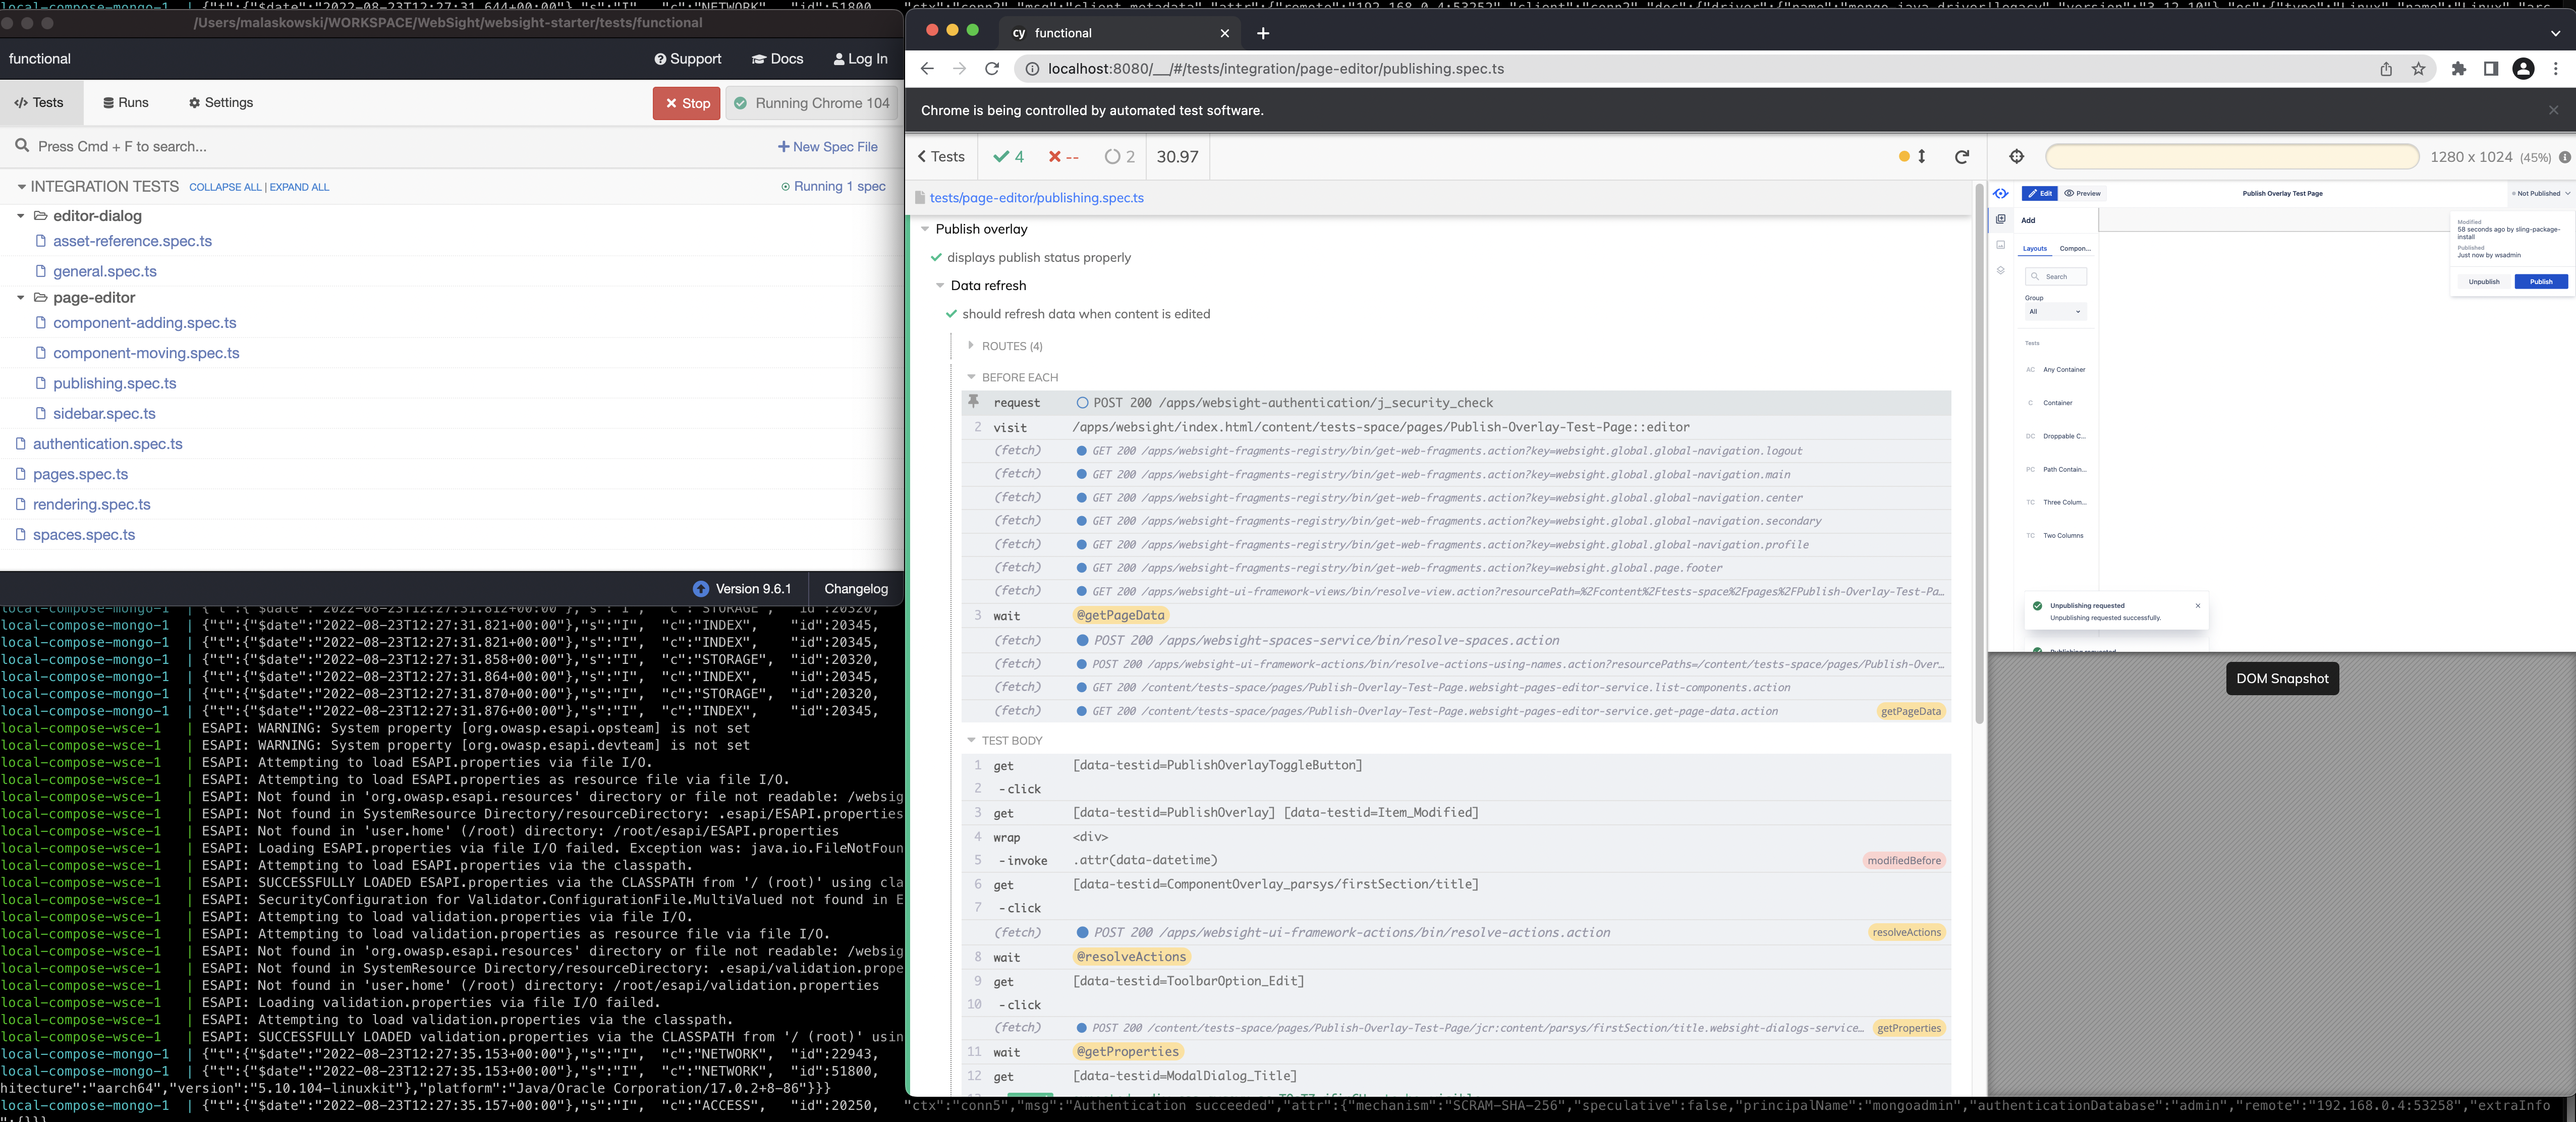
Task: Open Group All dropdown
Action: coord(2055,312)
